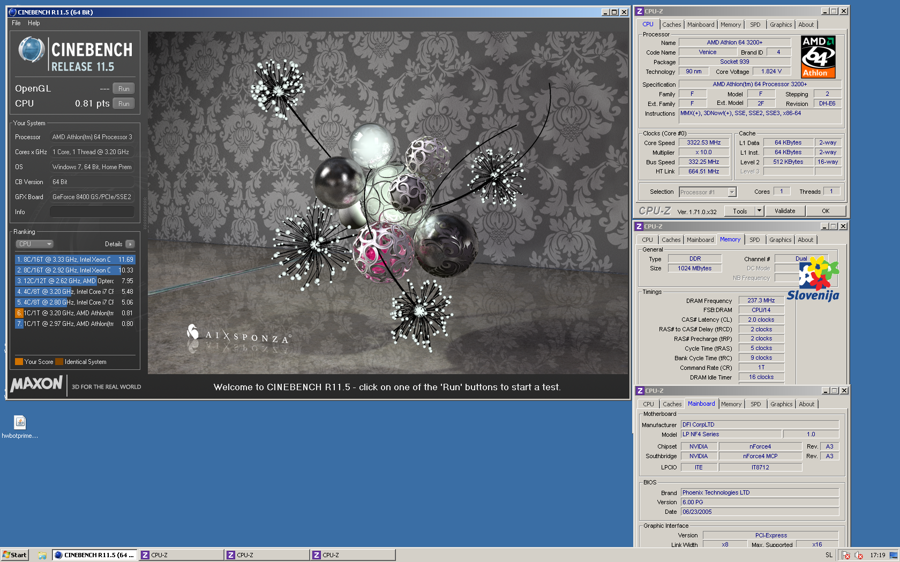Click the OK button in CPU-Z
The height and width of the screenshot is (562, 900).
click(826, 211)
